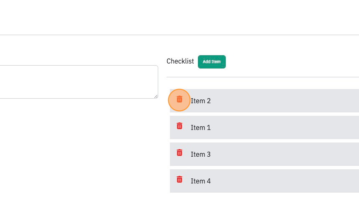The width and height of the screenshot is (359, 201).
Task: Click empty gray space in Item 4 row
Action: (284, 181)
